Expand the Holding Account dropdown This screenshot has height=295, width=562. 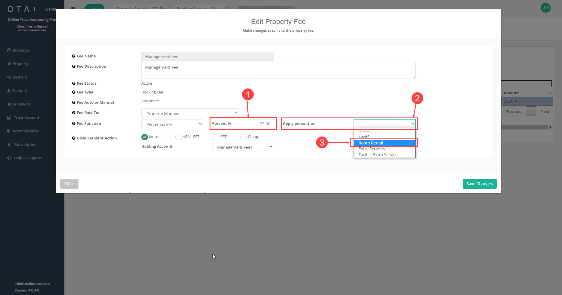pyautogui.click(x=243, y=147)
